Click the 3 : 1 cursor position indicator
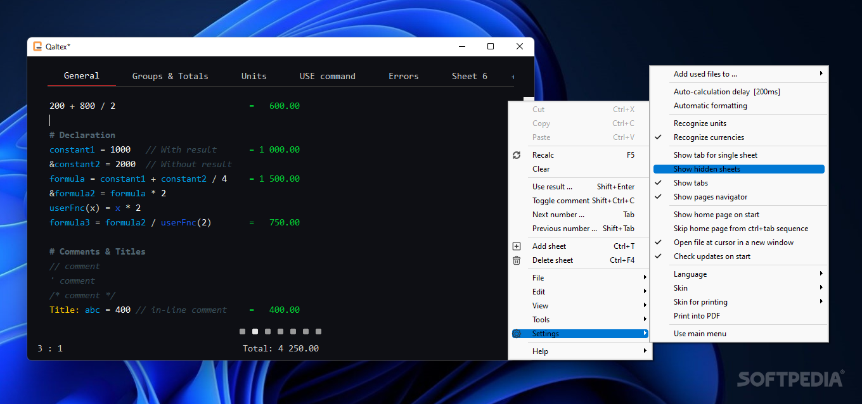The image size is (862, 404). click(50, 348)
